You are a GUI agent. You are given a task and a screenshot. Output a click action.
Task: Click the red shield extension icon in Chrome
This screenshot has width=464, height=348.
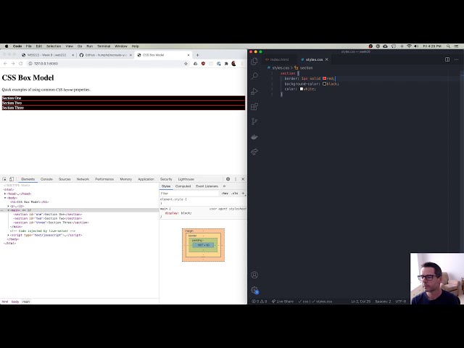click(203, 64)
